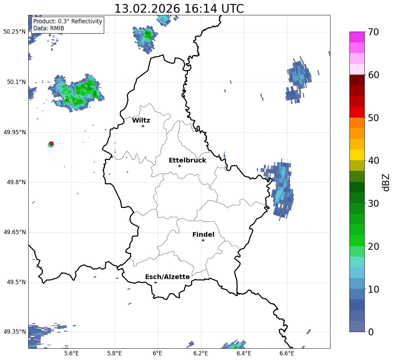
Task: Click the colorbar tick value 30
Action: tap(373, 203)
